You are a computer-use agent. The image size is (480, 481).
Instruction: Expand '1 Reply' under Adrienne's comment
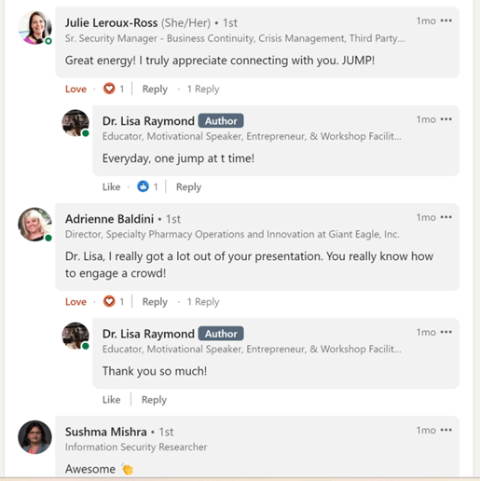tap(203, 302)
